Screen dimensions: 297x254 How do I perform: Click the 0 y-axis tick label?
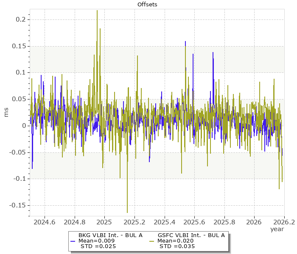(x=24, y=126)
